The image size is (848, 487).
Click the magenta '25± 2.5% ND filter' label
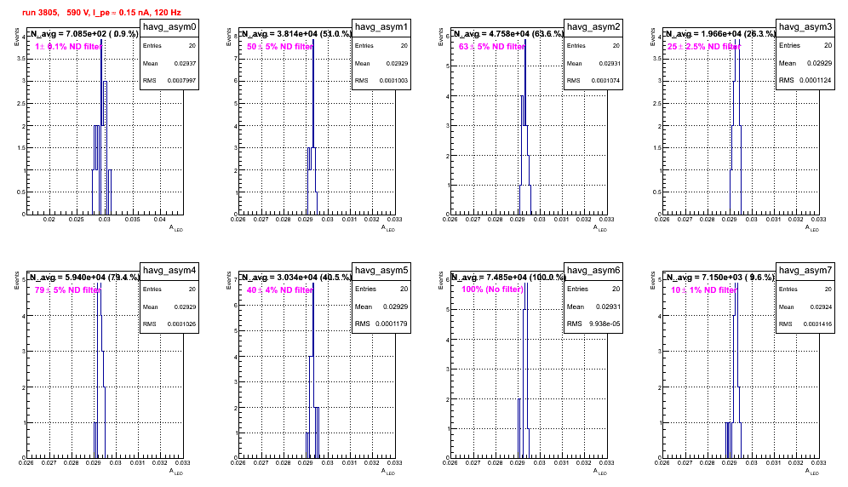tap(704, 47)
